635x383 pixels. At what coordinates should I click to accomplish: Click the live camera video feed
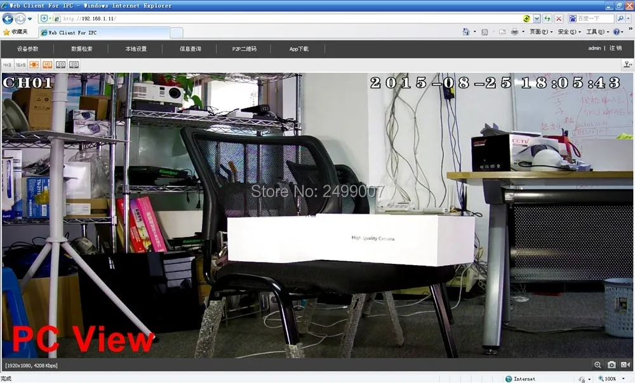pyautogui.click(x=317, y=215)
